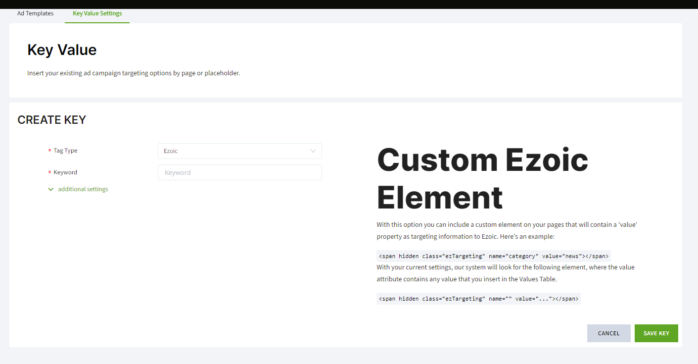Click the CREATE KEY section title
Image resolution: width=698 pixels, height=364 pixels.
pyautogui.click(x=51, y=120)
